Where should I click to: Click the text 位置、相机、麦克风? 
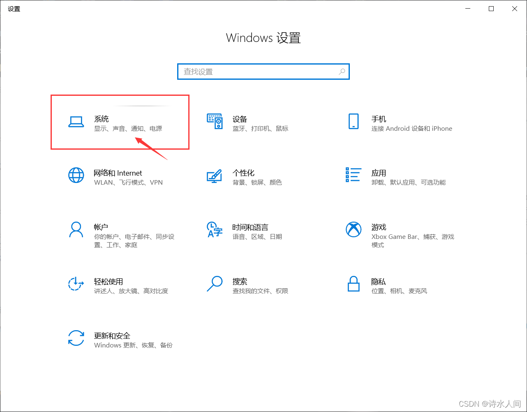400,291
